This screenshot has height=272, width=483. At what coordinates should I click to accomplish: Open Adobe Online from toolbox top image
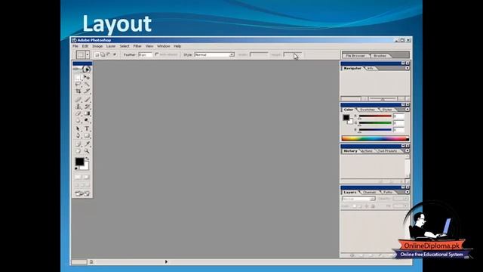click(82, 70)
